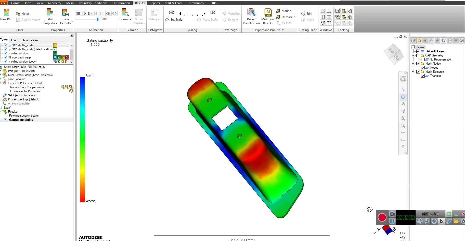This screenshot has height=241, width=465.
Task: Open the Save Defaults dropdown arrow
Action: (x=72, y=21)
